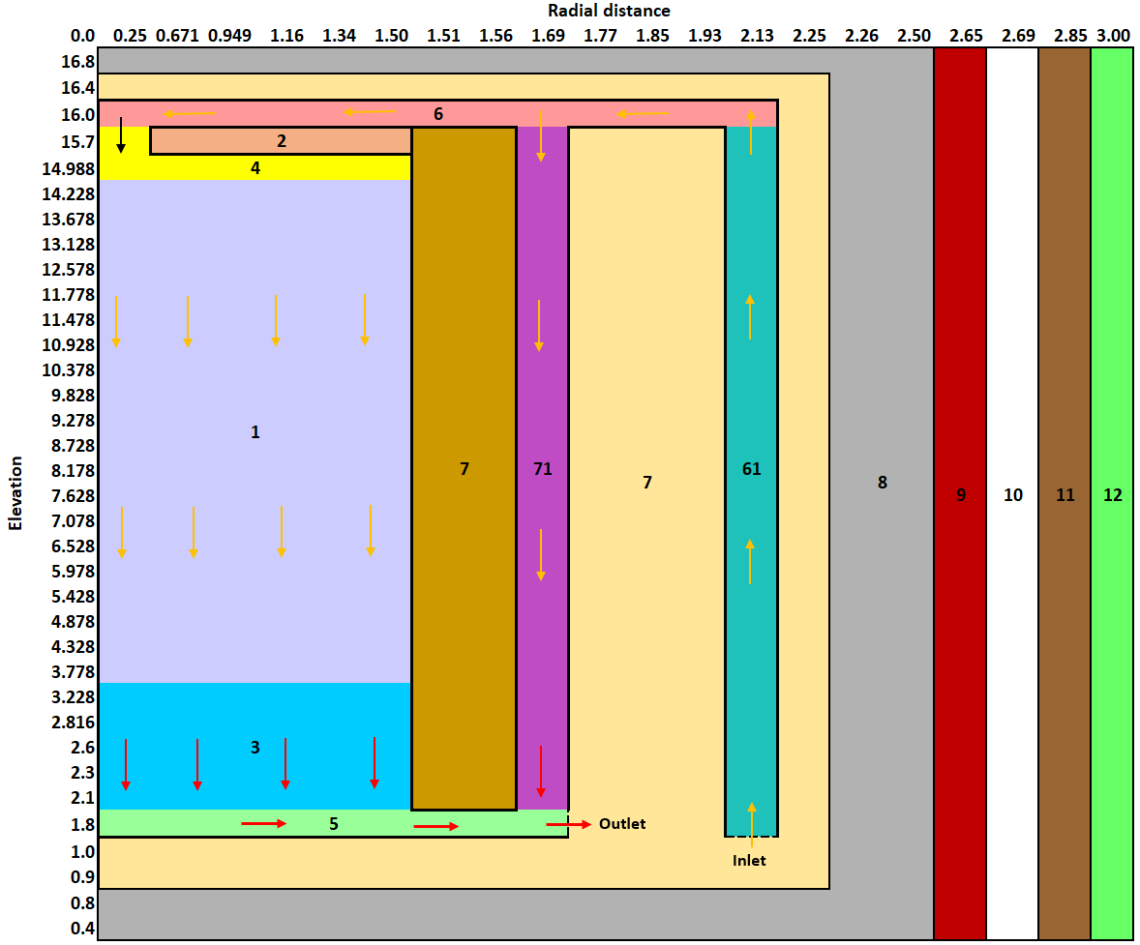Viewport: 1140px width, 945px height.
Task: Click radial distance value "0.949"
Action: pyautogui.click(x=229, y=36)
